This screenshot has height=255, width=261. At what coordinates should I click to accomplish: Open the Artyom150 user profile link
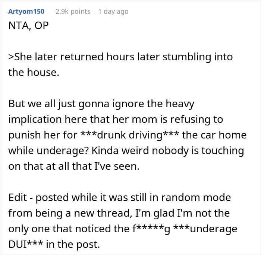point(26,12)
